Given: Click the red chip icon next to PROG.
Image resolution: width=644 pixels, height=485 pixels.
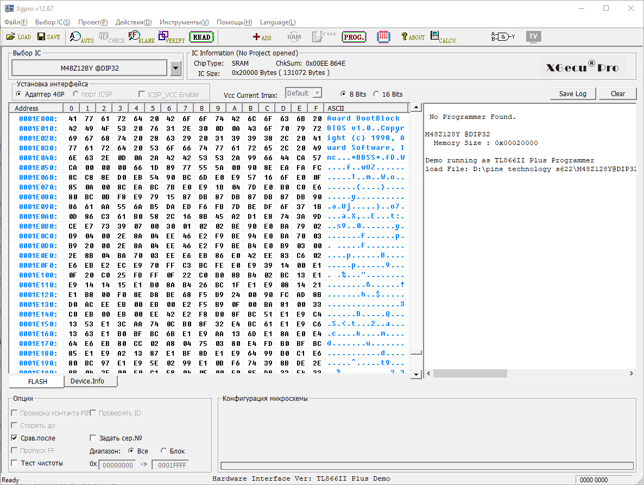Looking at the screenshot, I should coord(384,37).
